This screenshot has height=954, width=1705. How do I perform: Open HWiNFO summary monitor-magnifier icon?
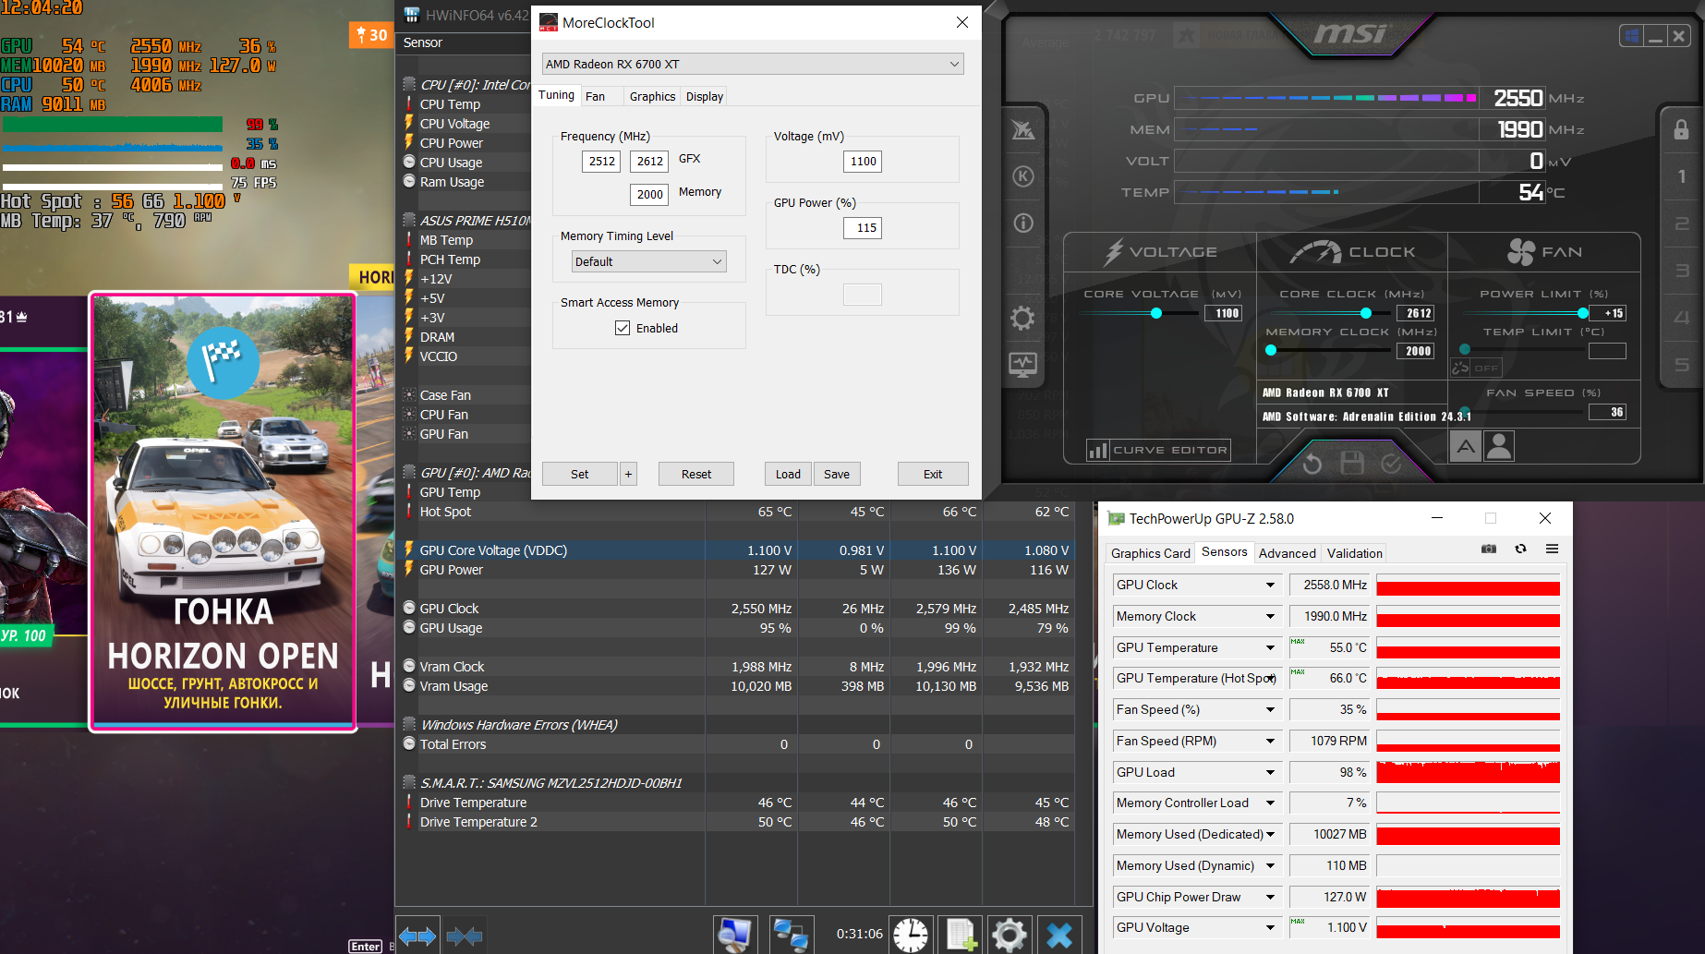(x=735, y=935)
